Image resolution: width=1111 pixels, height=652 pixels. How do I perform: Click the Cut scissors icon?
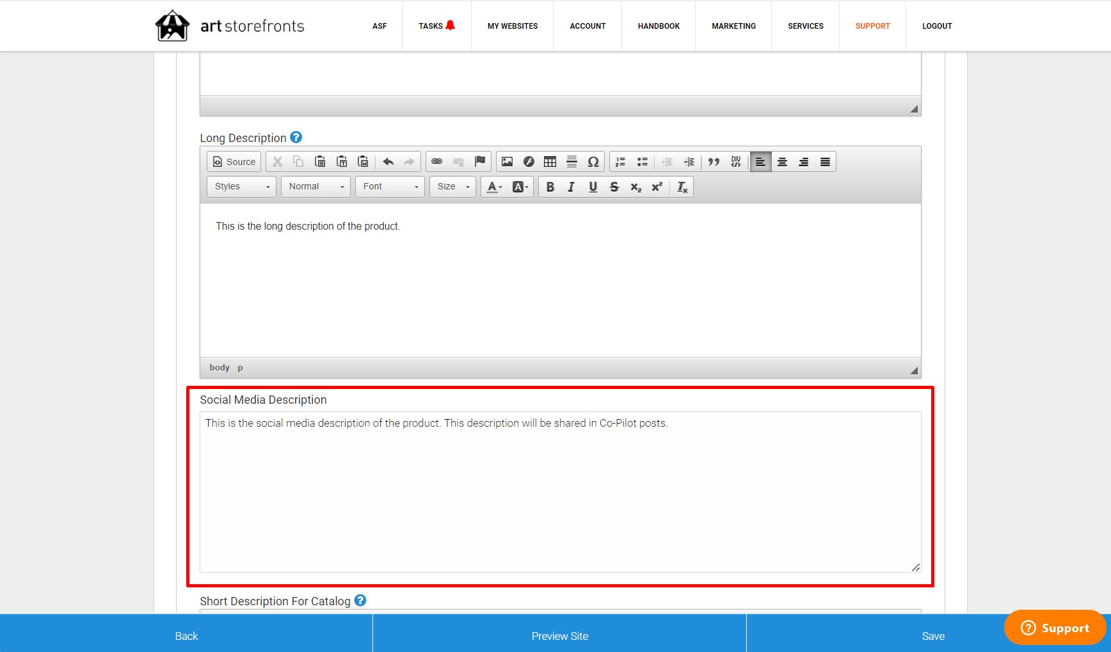[x=277, y=162]
